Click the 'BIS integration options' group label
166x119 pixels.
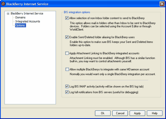point(77,12)
